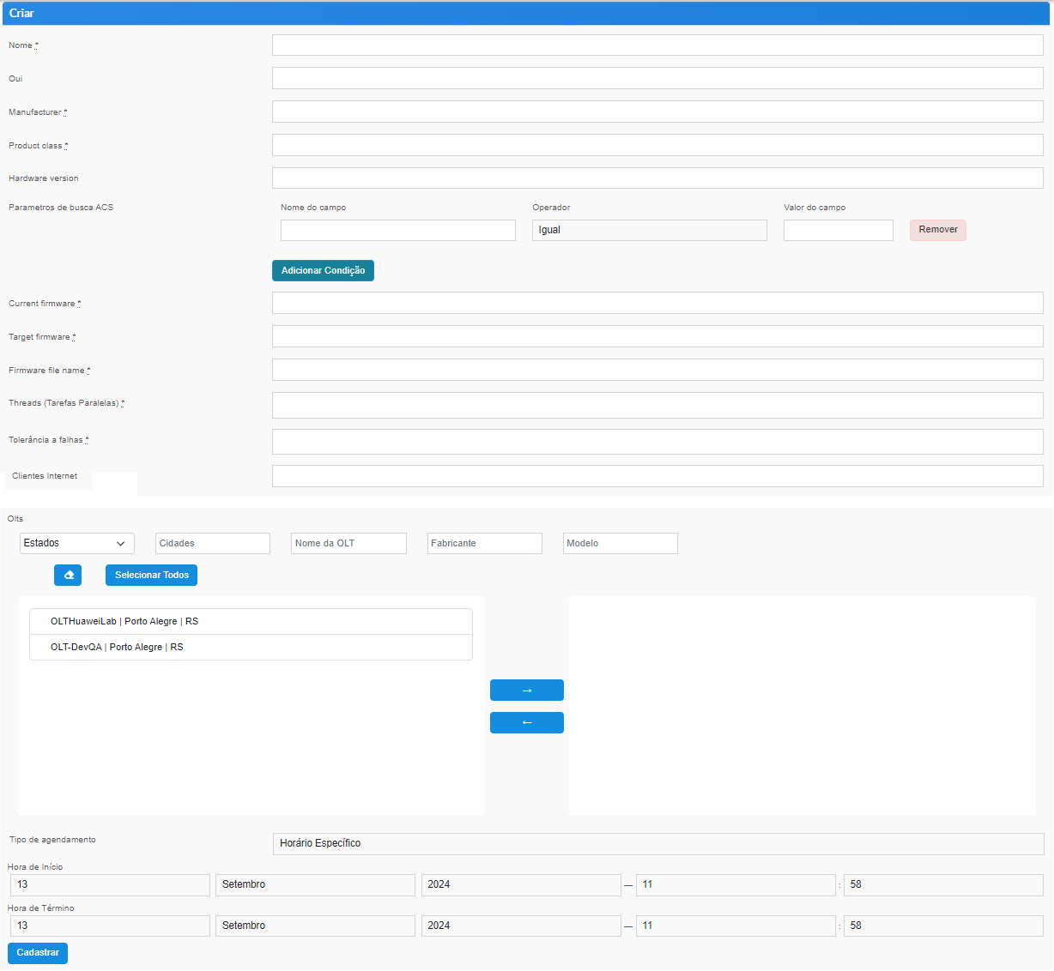Screen dimensions: 1054x971
Task: Expand the Tipo de agendamento selector
Action: pyautogui.click(x=657, y=843)
